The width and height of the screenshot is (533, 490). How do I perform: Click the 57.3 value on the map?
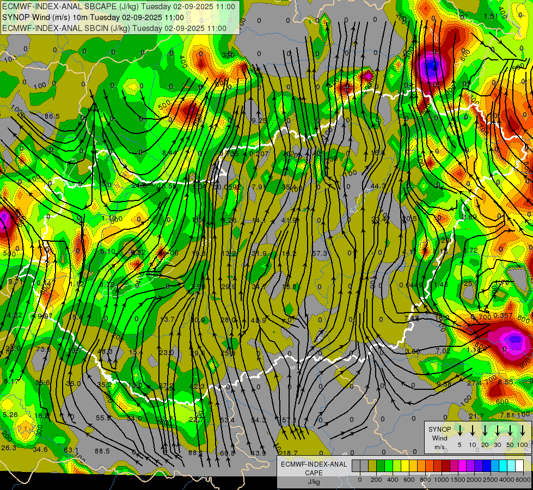pos(320,253)
